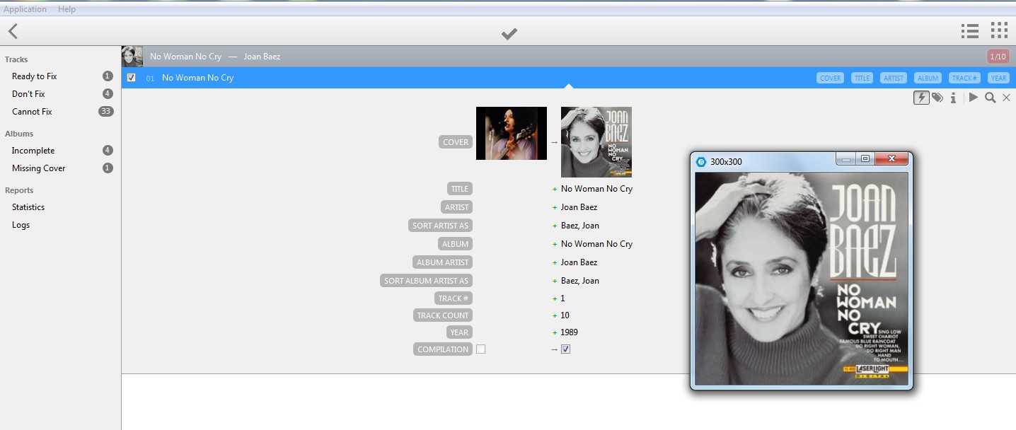The height and width of the screenshot is (430, 1016).
Task: Toggle the proposed Compilation checkbox
Action: [x=565, y=349]
